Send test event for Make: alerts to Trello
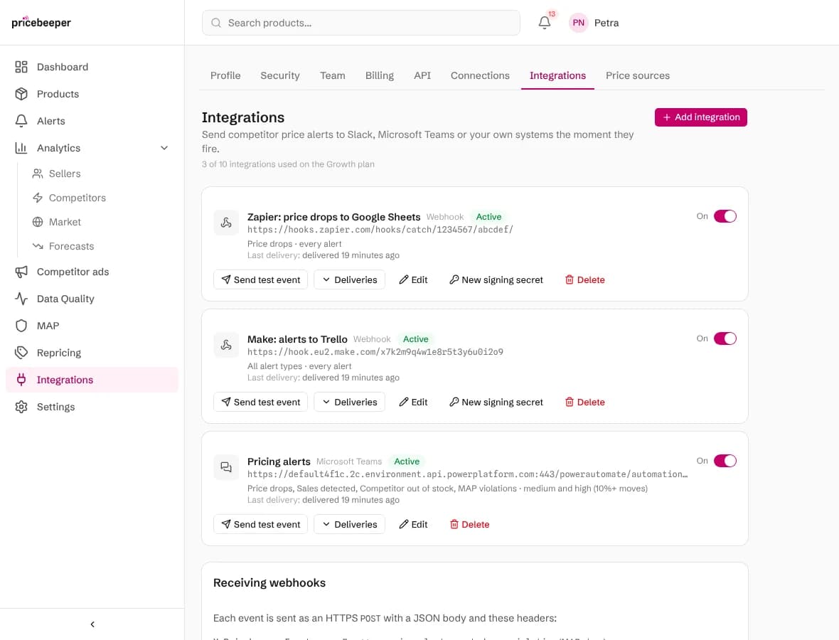 pyautogui.click(x=260, y=402)
